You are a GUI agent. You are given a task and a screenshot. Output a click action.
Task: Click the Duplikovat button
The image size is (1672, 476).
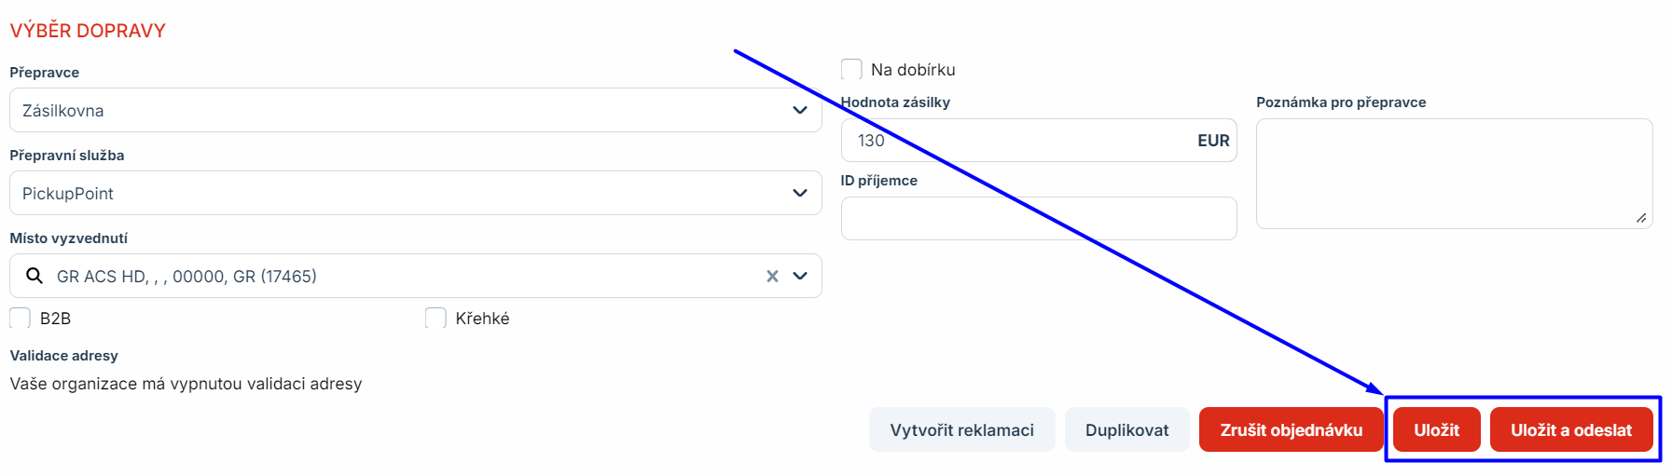(x=1126, y=429)
